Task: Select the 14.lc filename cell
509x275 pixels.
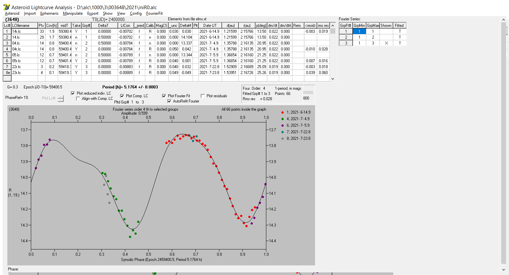Action: 25,37
